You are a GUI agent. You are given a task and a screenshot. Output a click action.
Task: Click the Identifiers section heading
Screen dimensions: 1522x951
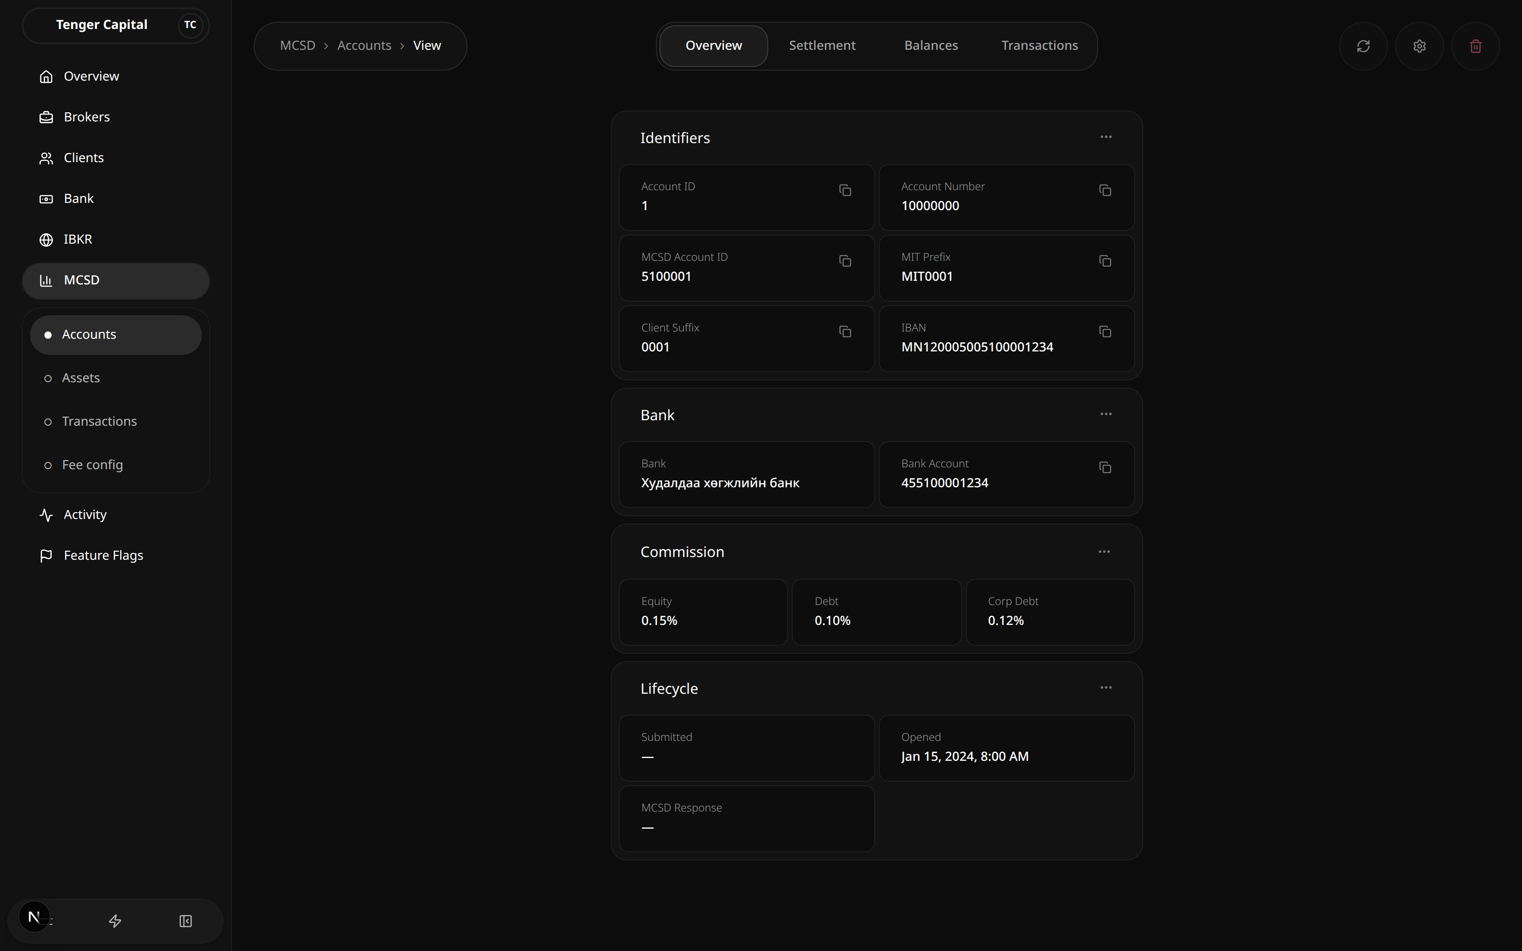pyautogui.click(x=675, y=139)
